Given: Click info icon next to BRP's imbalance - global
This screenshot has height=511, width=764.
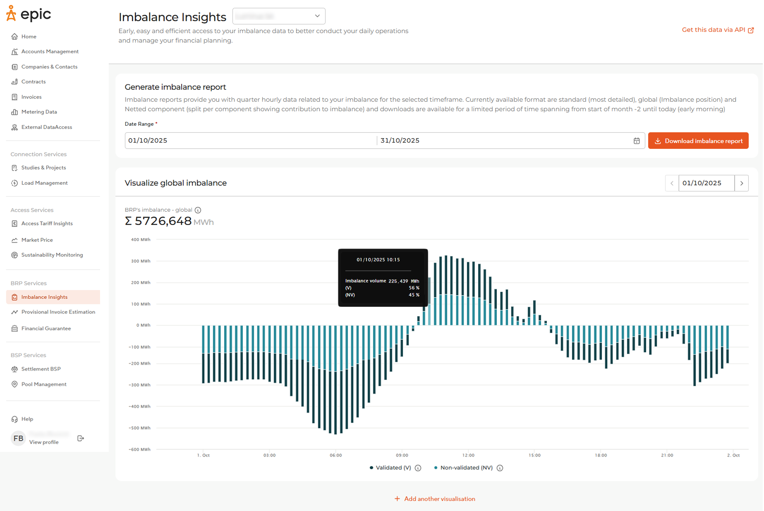Looking at the screenshot, I should point(198,210).
